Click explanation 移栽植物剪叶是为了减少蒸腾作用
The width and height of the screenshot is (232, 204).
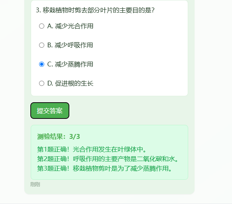coord(122,169)
